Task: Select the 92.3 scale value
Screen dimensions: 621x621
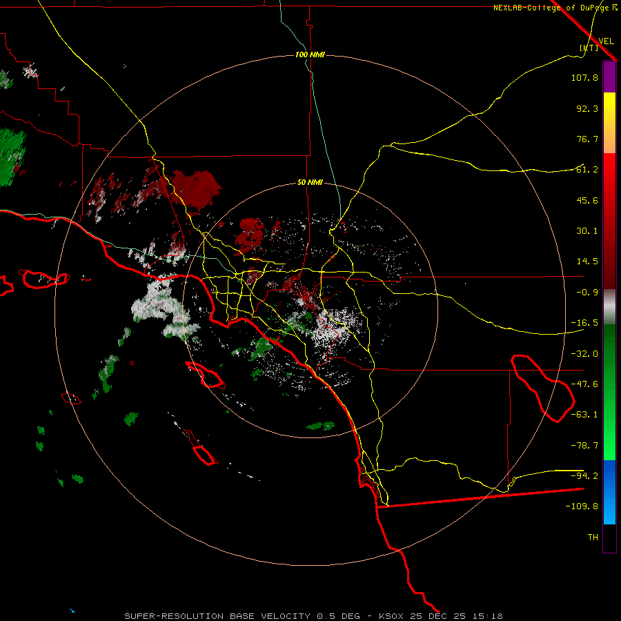Action: coord(587,108)
